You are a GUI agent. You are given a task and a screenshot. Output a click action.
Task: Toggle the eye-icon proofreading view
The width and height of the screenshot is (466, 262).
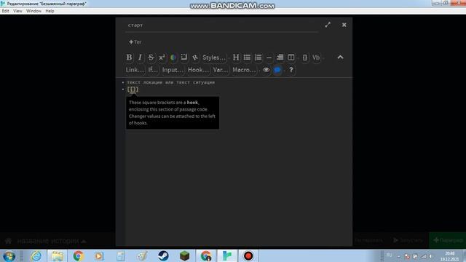(266, 70)
